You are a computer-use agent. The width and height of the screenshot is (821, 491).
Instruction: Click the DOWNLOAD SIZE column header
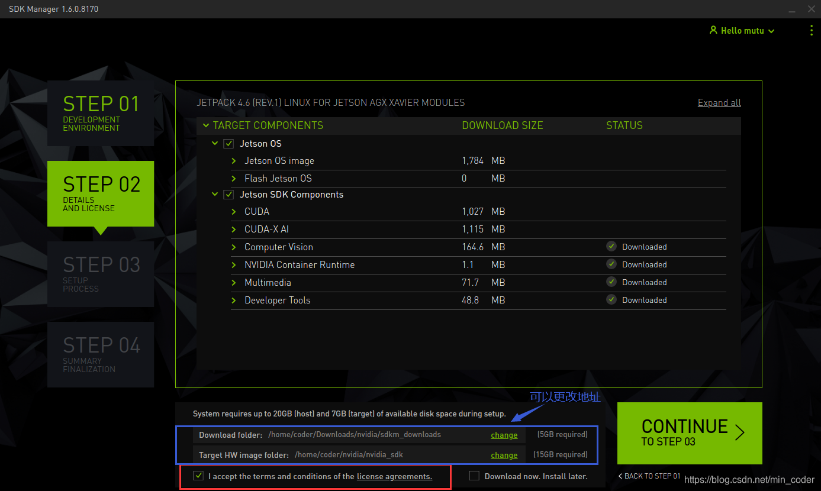(x=502, y=125)
